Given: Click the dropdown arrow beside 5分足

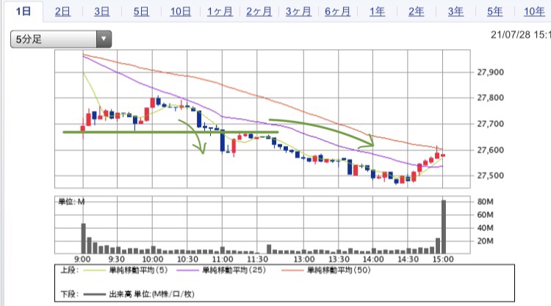Looking at the screenshot, I should (104, 39).
